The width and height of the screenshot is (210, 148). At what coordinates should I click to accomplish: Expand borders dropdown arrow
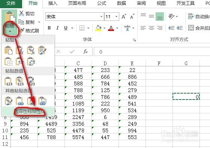(88, 28)
